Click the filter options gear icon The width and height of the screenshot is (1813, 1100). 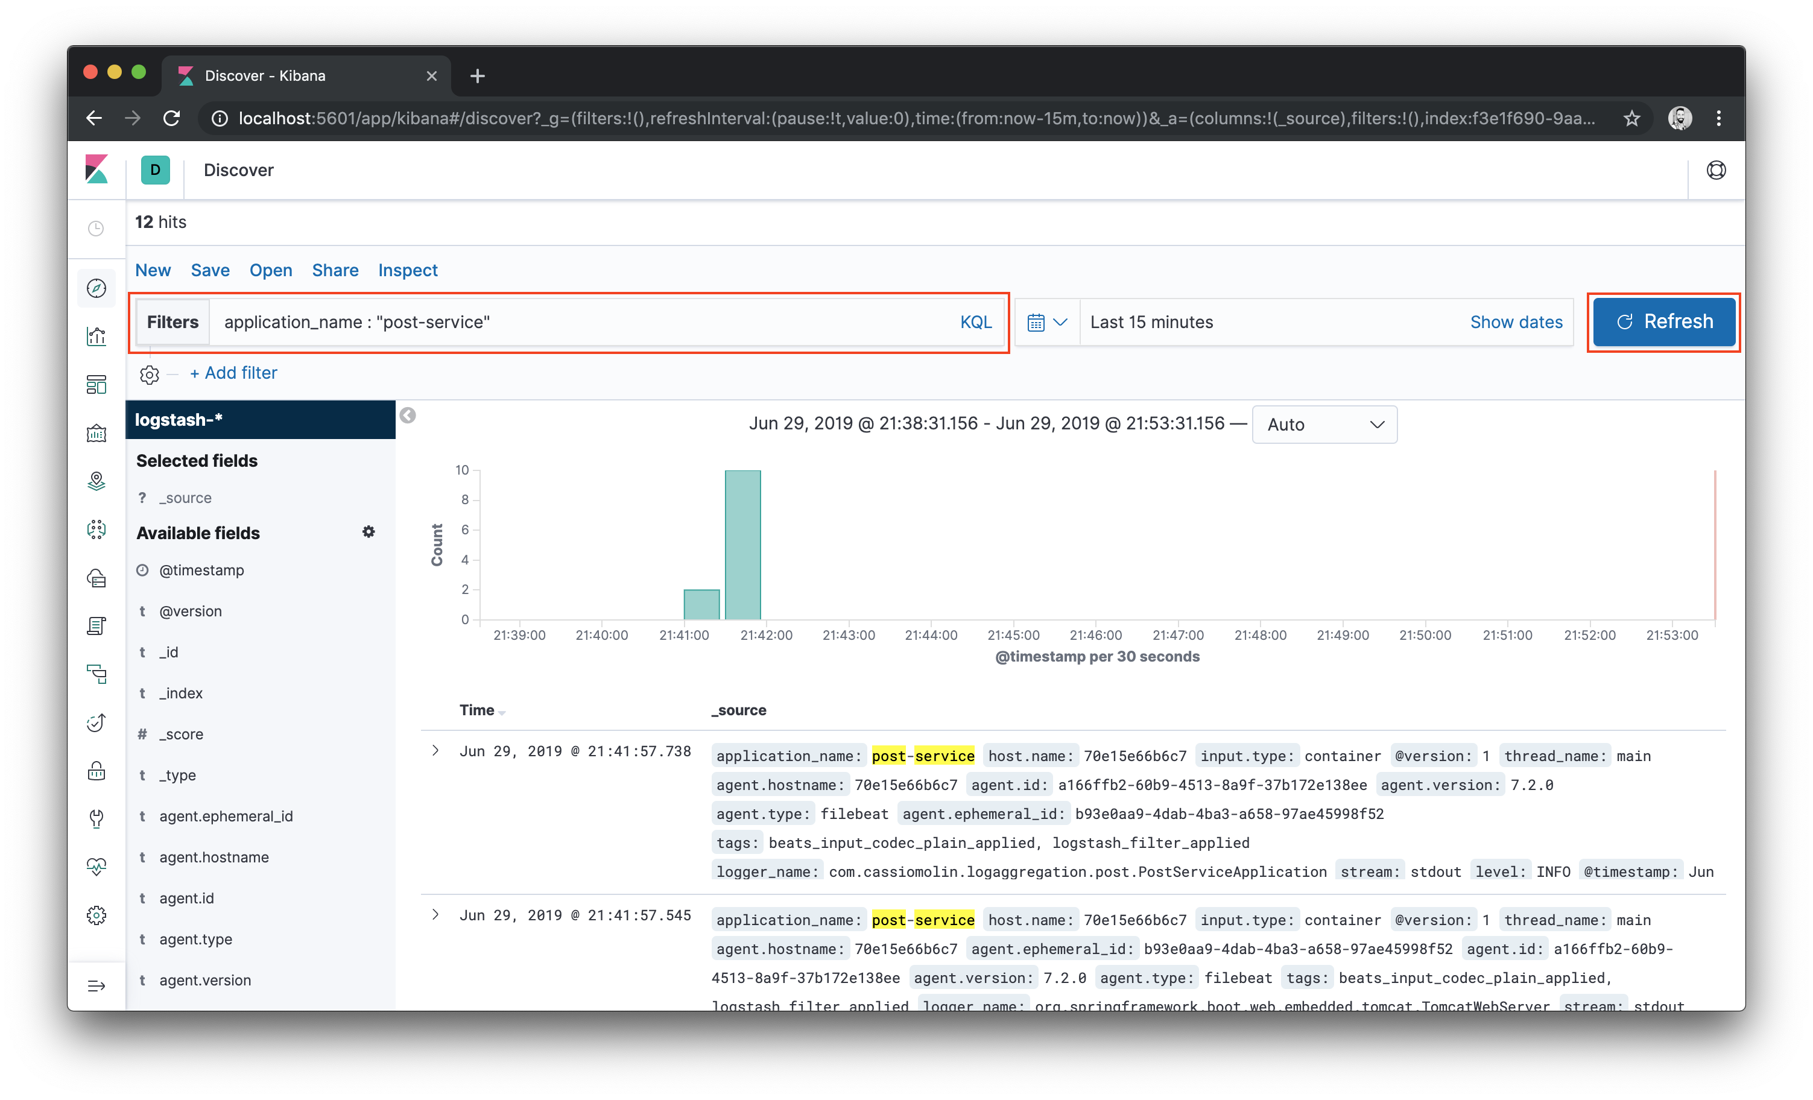pyautogui.click(x=150, y=375)
